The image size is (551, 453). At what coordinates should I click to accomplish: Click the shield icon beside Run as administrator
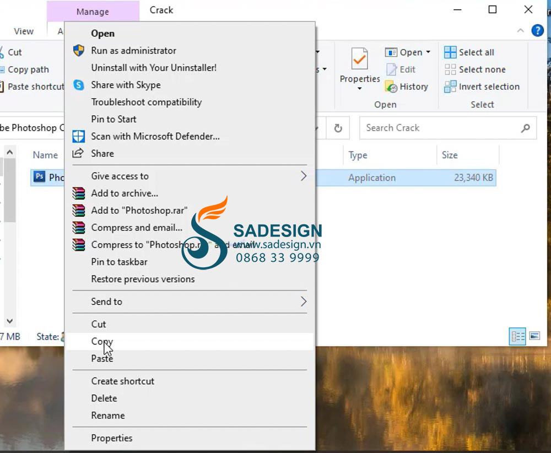click(78, 51)
